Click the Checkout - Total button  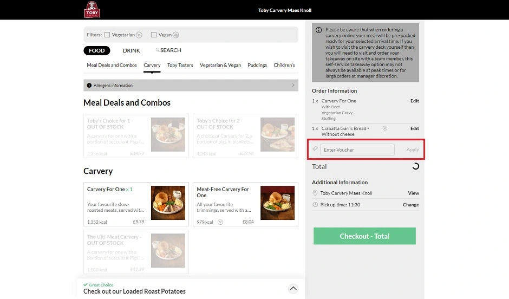point(364,236)
